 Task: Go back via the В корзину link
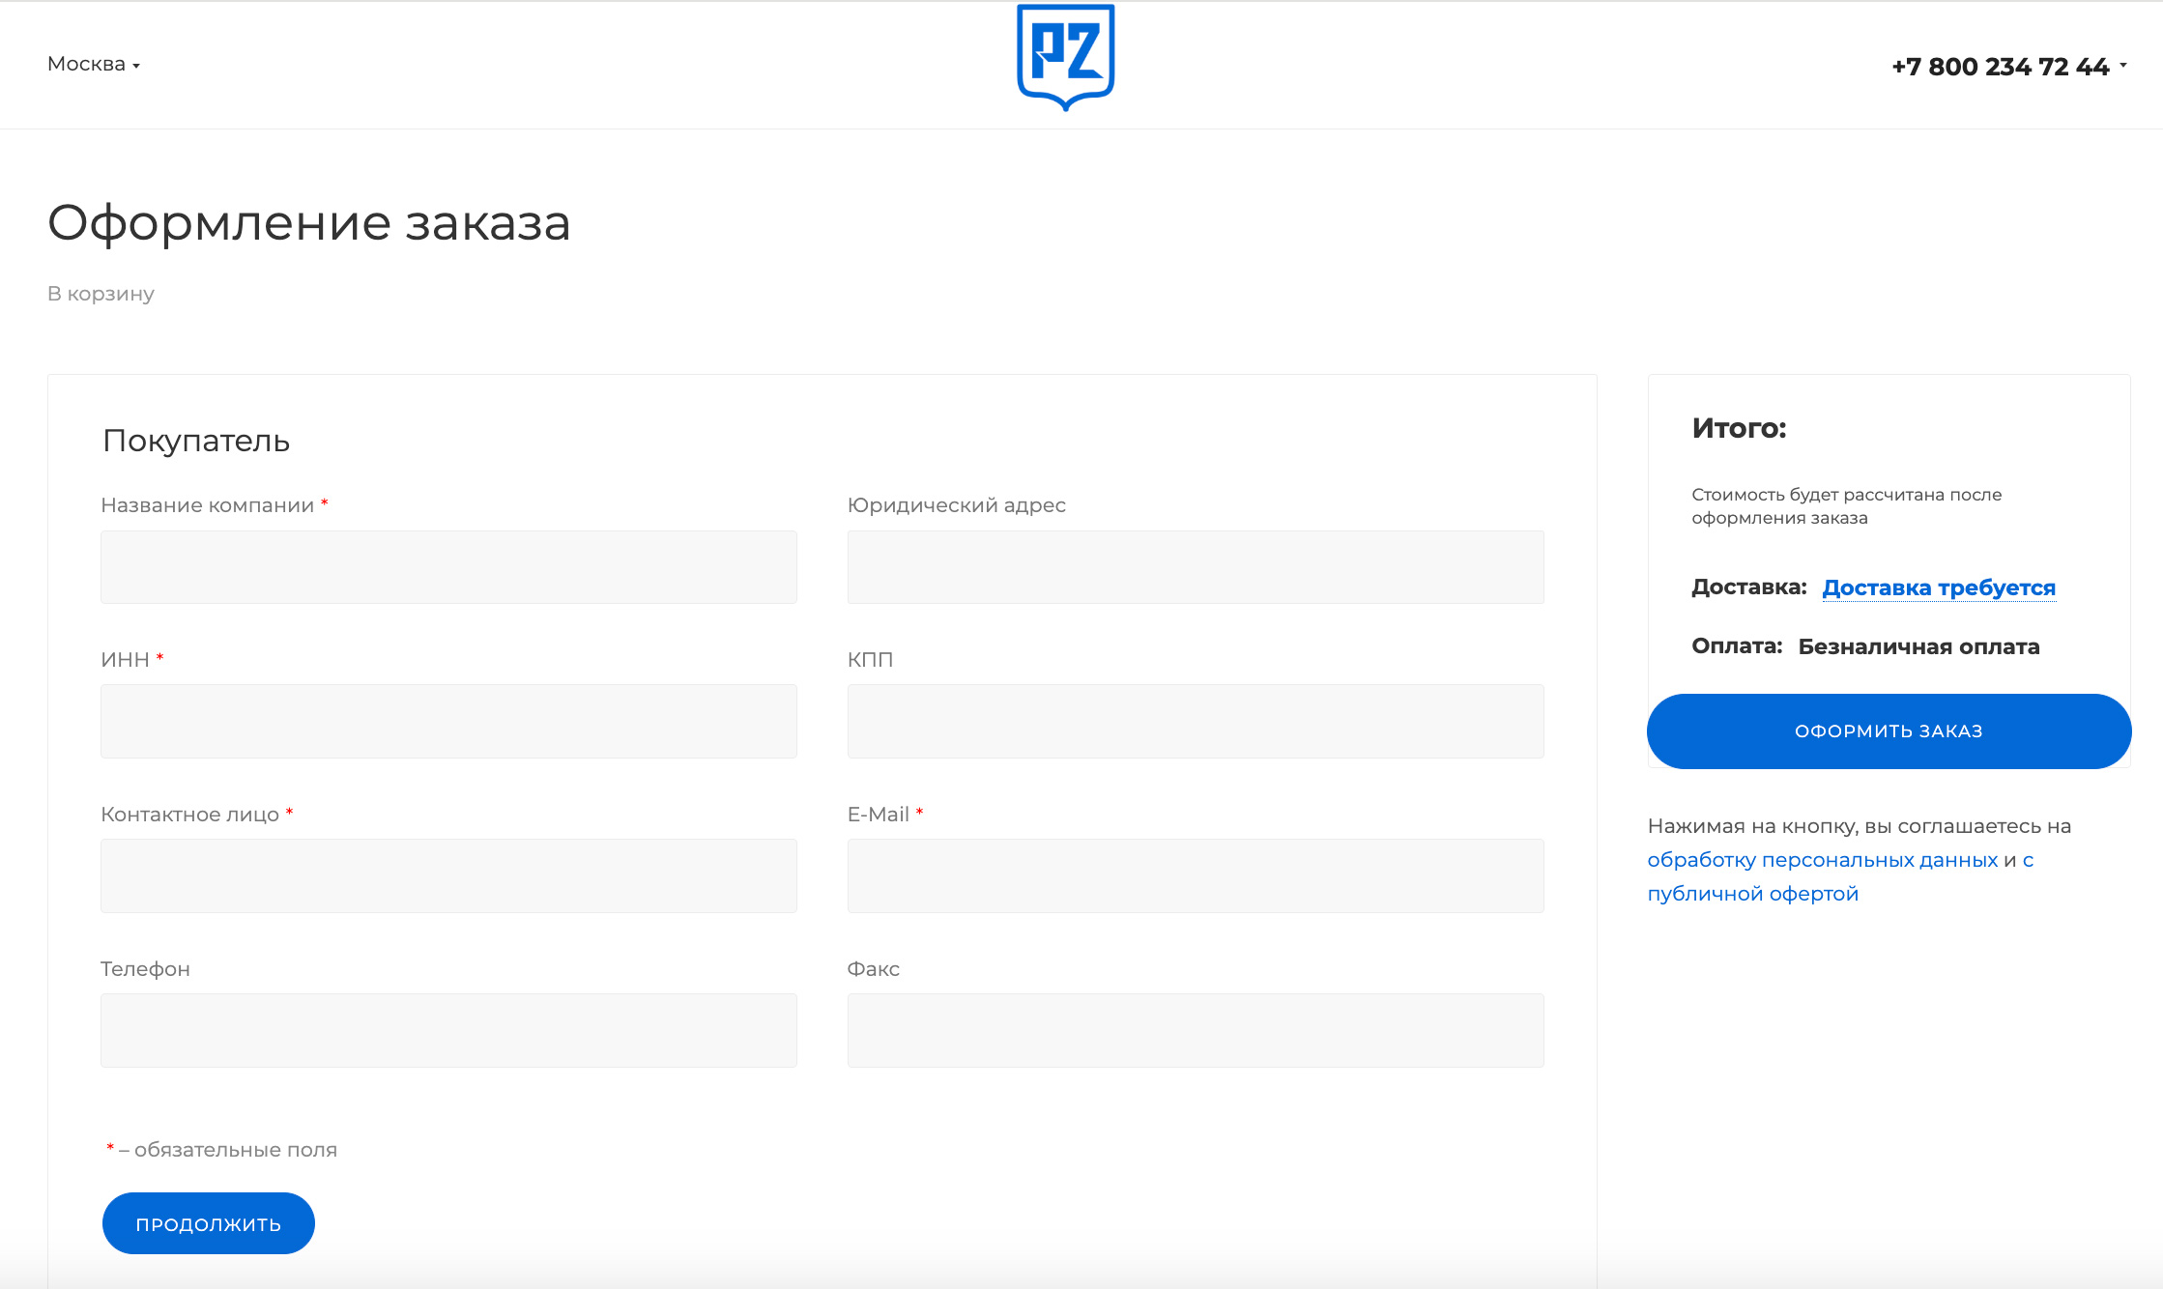tap(101, 294)
